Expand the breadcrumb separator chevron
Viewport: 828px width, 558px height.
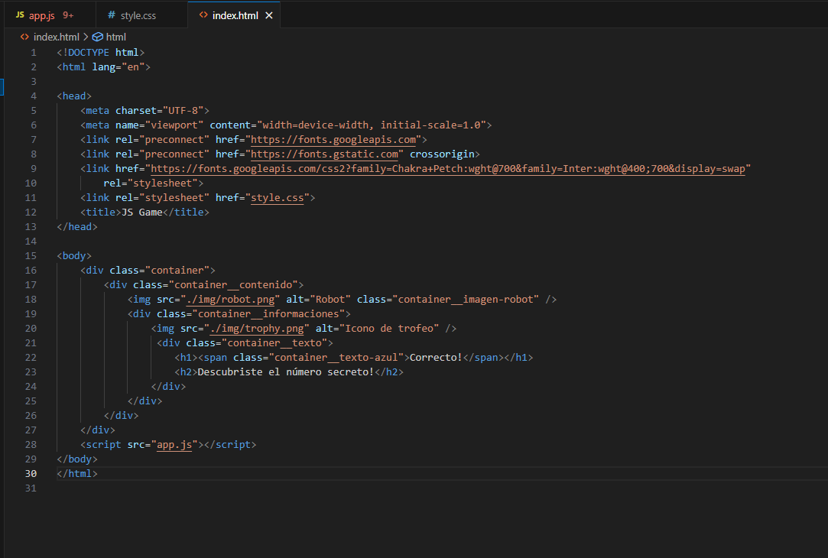(86, 37)
